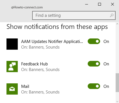119x103 pixels.
Task: Click 'On: Banners, Sounds' under AAM Updates
Action: coord(40,47)
